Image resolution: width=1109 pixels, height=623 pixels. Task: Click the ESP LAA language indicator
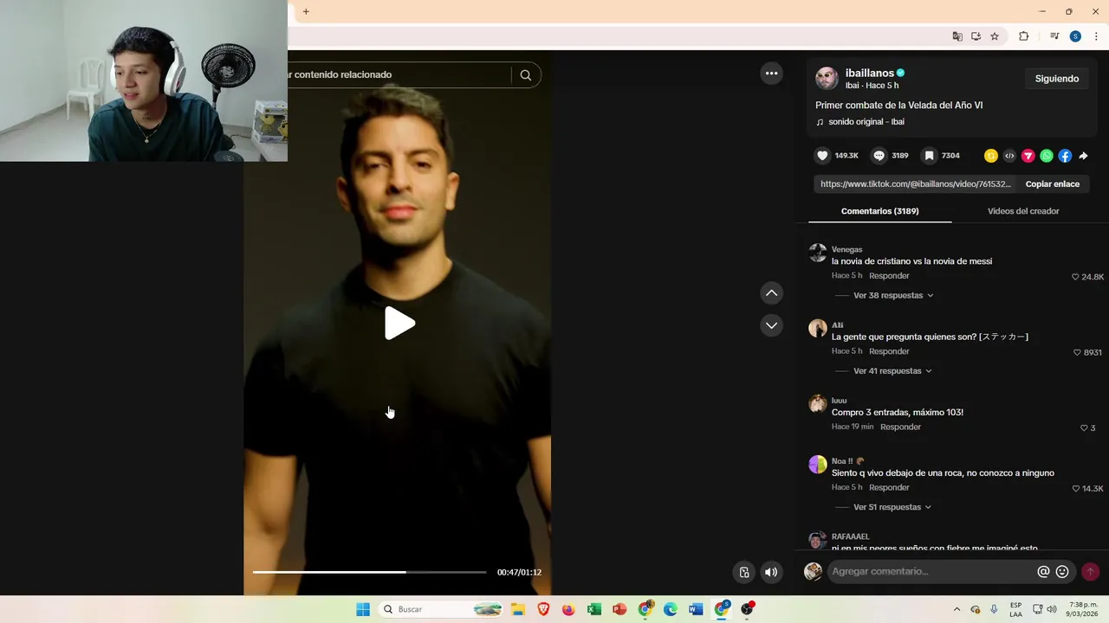coord(1015,609)
